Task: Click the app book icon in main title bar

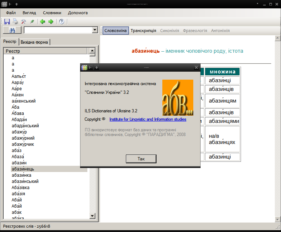Action: (4, 4)
